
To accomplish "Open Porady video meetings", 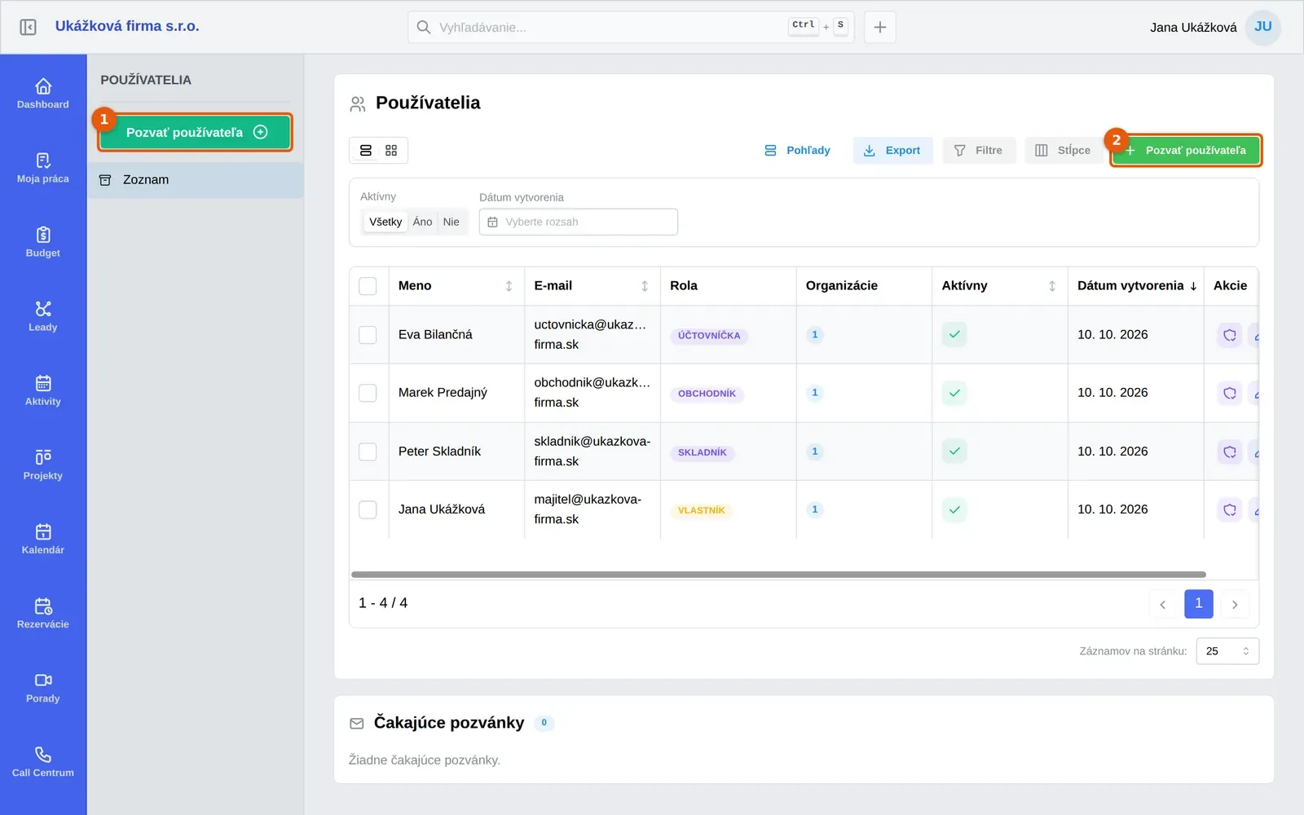I will pos(43,687).
